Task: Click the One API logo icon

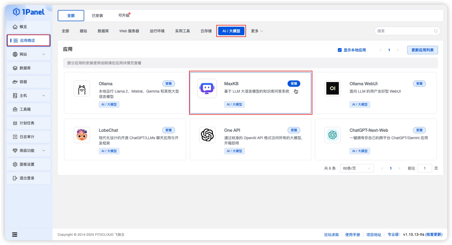Action: [207, 135]
